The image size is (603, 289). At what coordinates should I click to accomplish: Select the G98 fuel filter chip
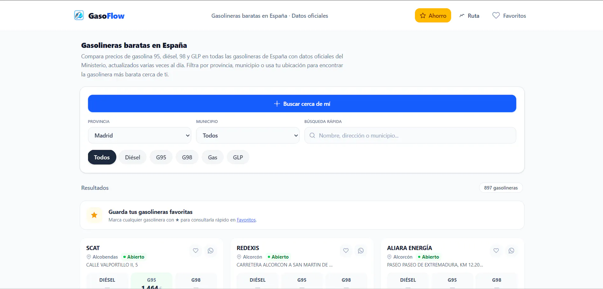pos(187,157)
